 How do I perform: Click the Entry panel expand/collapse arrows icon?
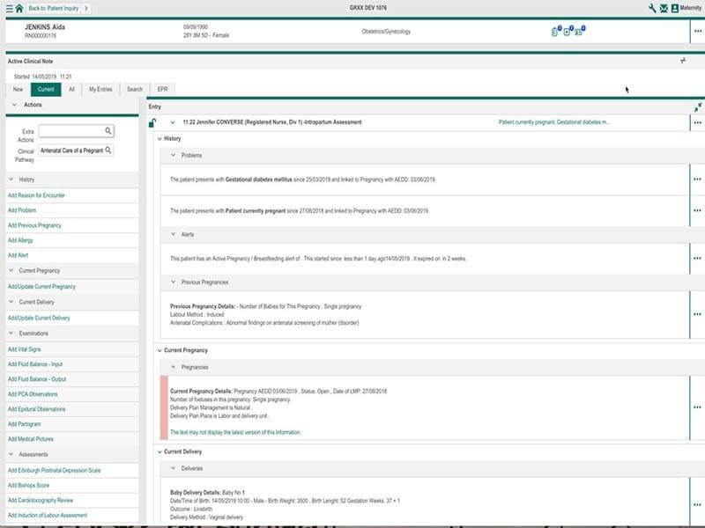(x=698, y=107)
